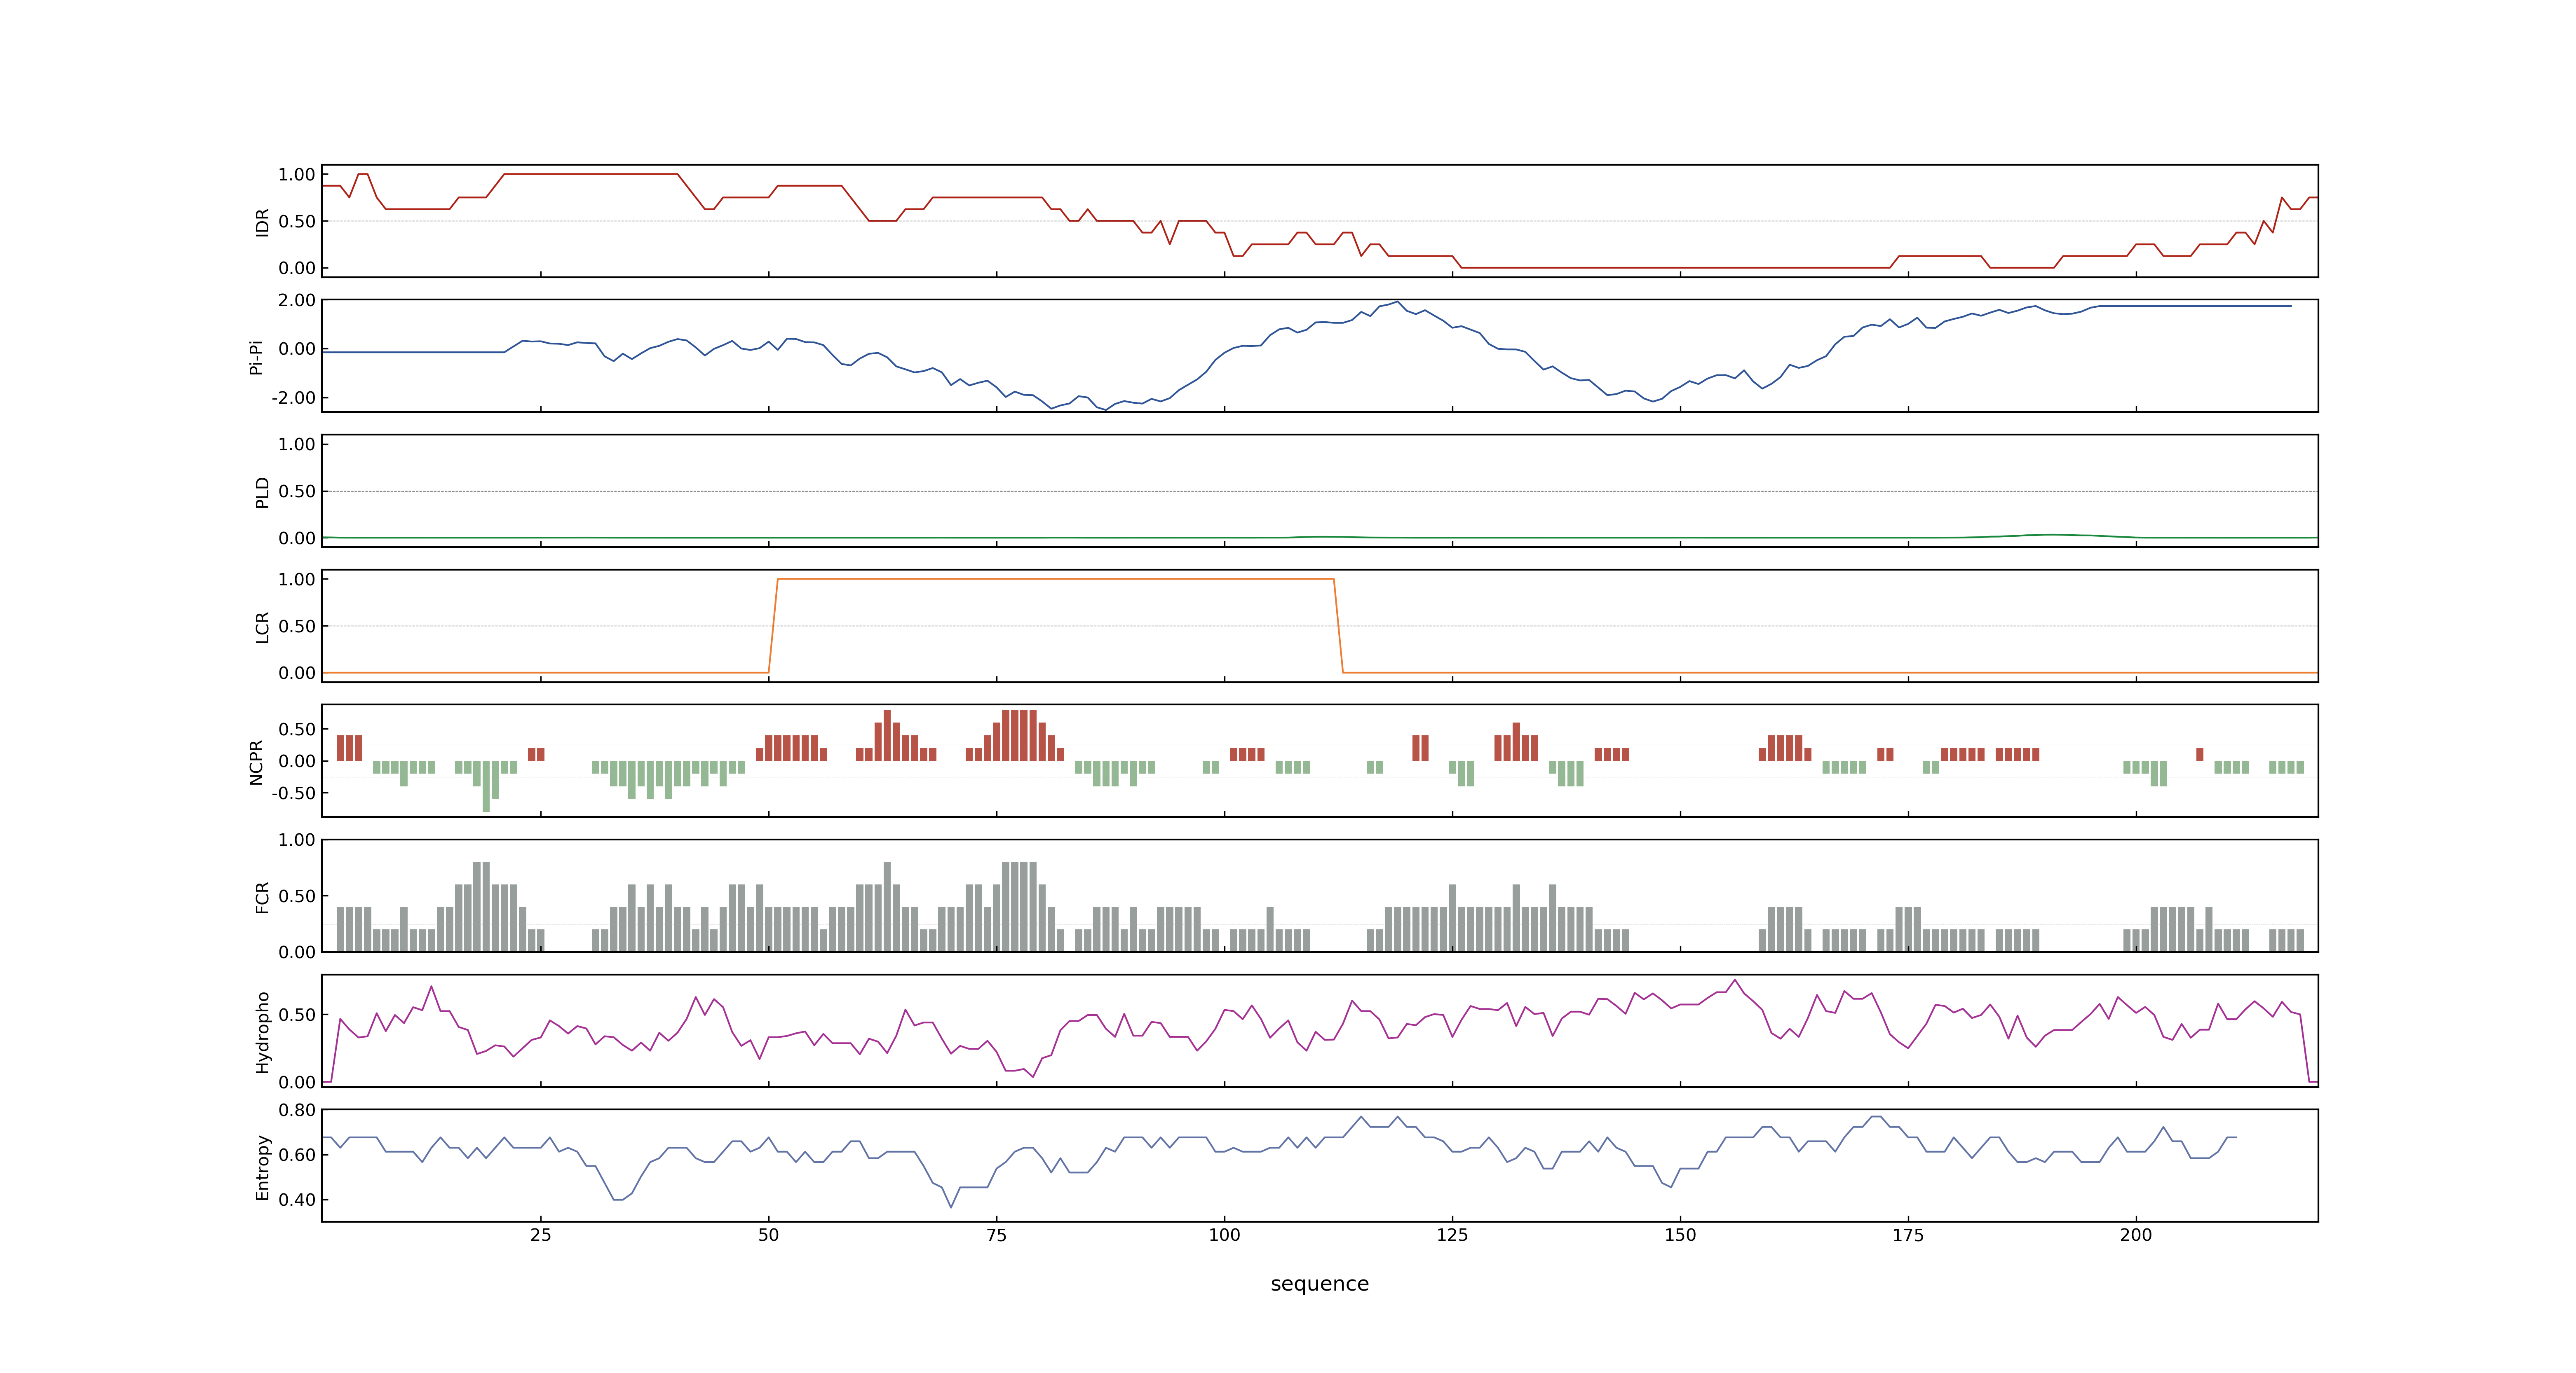This screenshot has height=1373, width=2576.
Task: Click the 0.40 tick on Entropy axis
Action: coord(297,1199)
